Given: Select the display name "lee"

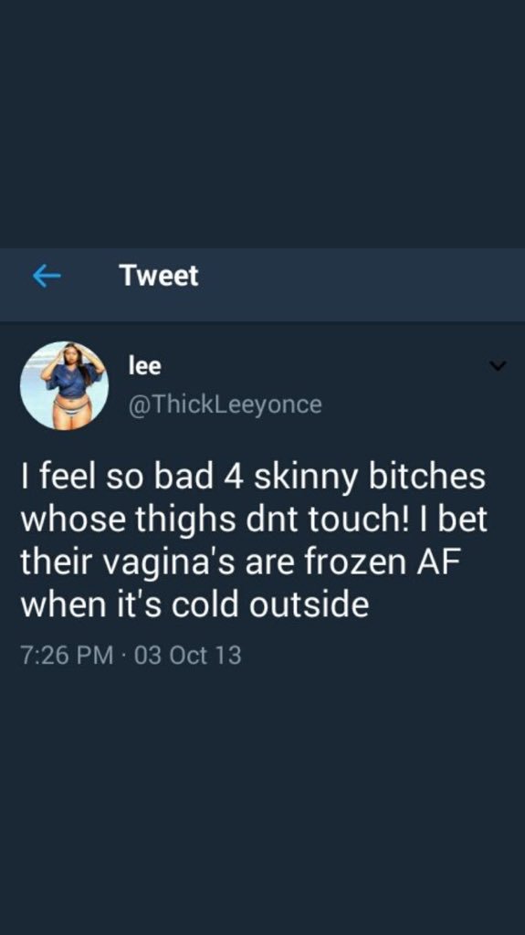Looking at the screenshot, I should (x=145, y=366).
